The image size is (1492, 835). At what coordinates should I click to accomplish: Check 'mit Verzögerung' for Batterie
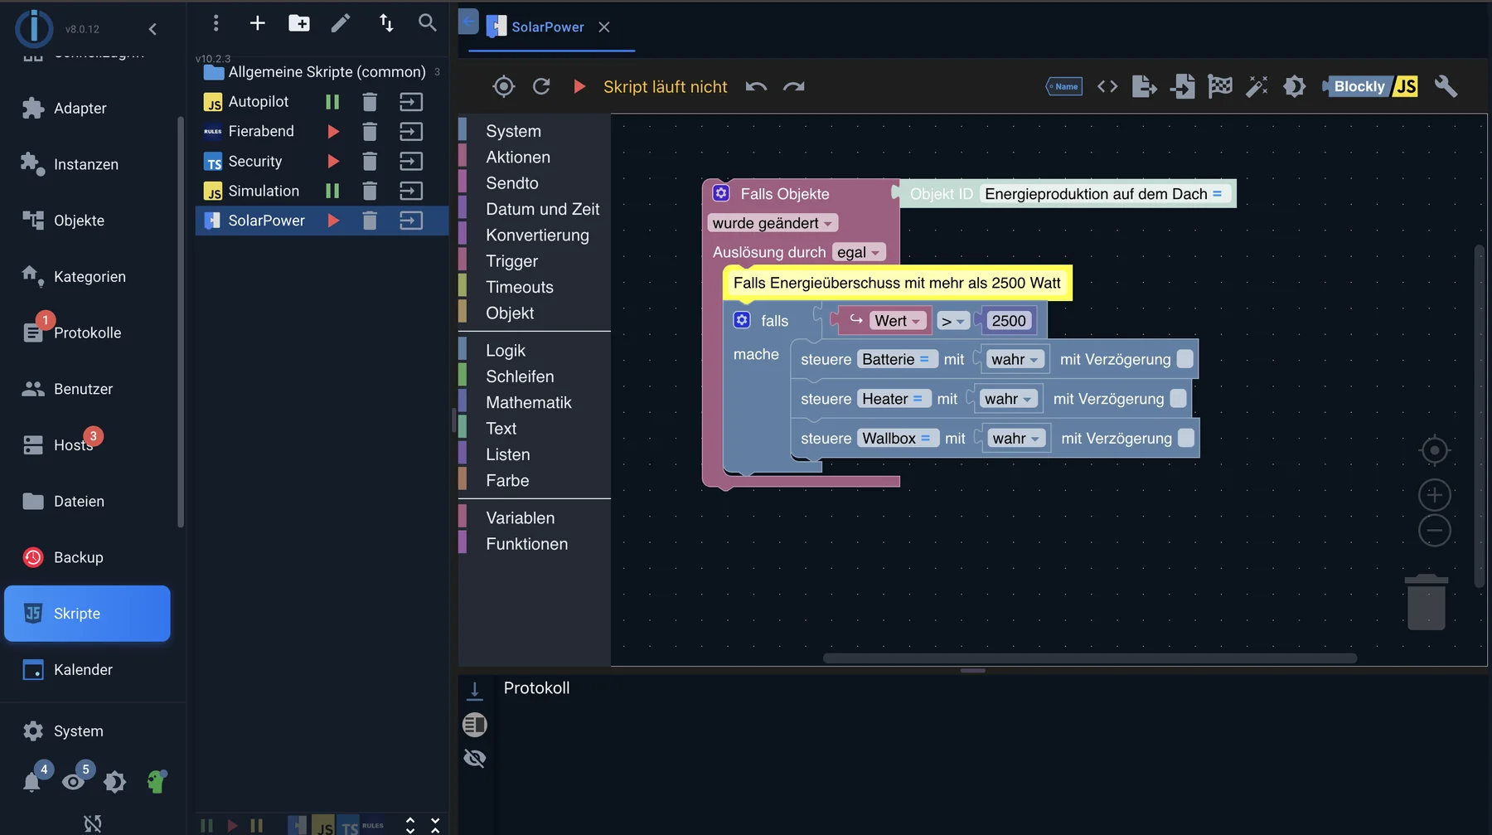click(x=1185, y=359)
